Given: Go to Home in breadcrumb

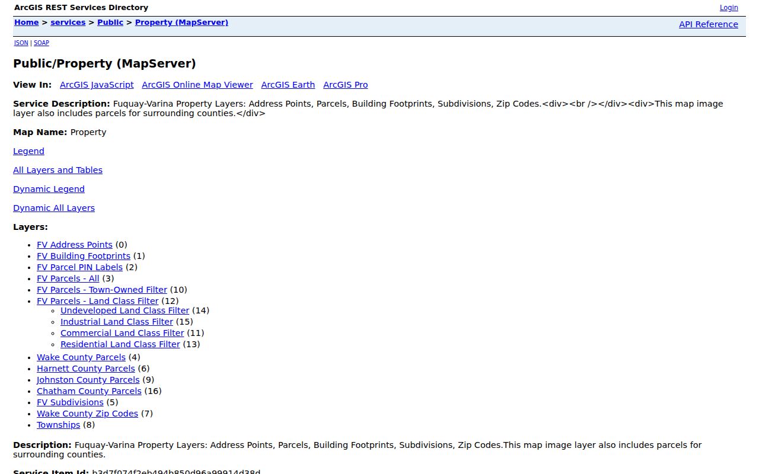Looking at the screenshot, I should click(x=26, y=23).
